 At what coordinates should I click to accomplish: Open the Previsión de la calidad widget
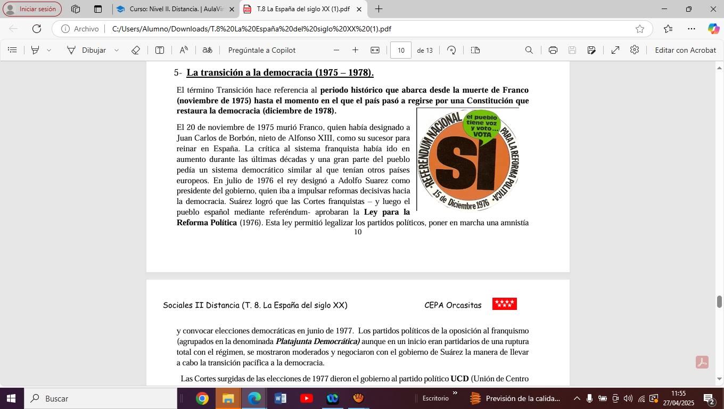515,398
